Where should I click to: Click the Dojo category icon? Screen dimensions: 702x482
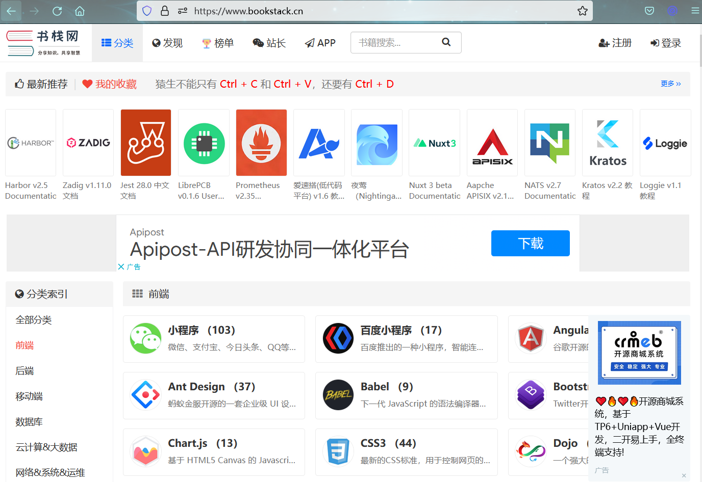point(531,451)
